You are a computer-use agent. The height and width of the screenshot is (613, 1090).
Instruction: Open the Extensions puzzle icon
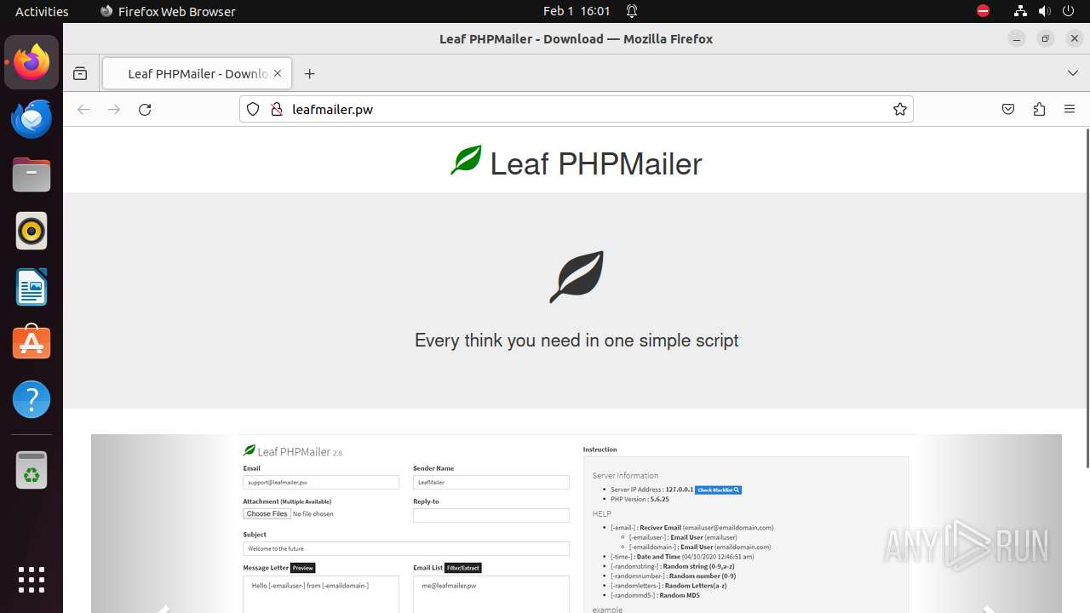[1039, 109]
